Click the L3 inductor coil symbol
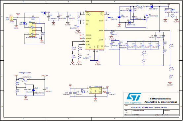183x121 pixels. [140, 6]
